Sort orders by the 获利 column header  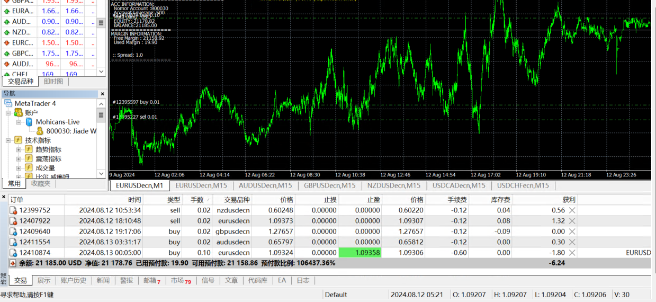569,200
